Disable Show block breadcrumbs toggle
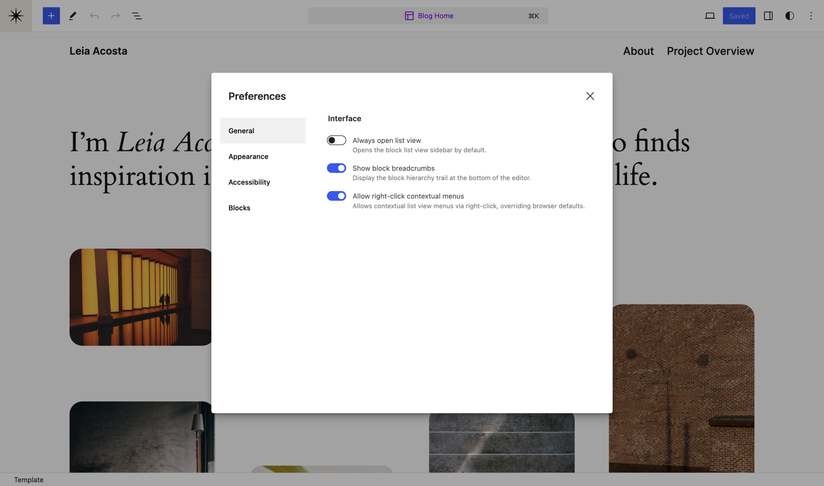 coord(336,168)
